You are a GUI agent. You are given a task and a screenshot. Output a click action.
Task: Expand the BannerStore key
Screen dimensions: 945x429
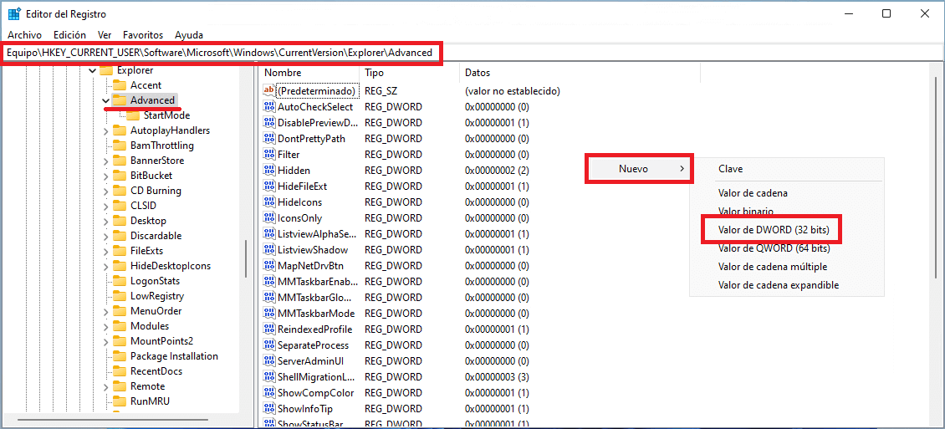click(105, 161)
